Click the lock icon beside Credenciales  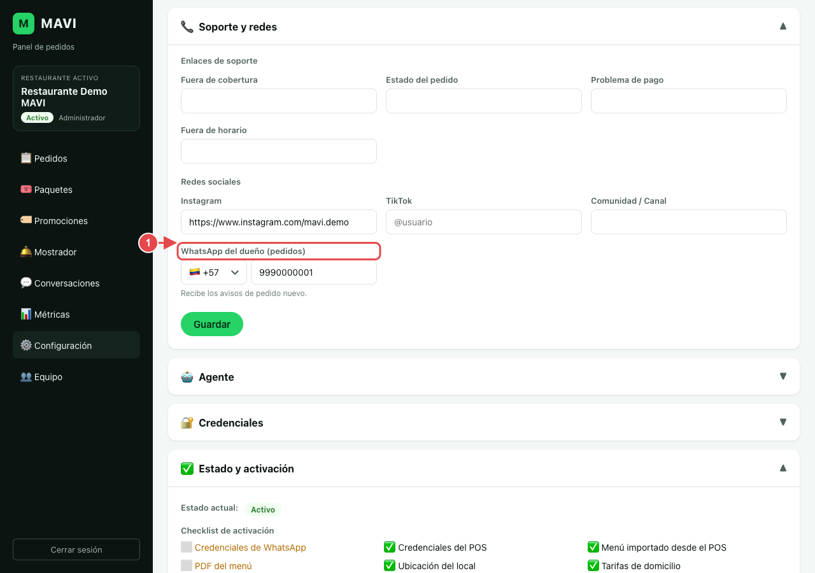pyautogui.click(x=187, y=423)
